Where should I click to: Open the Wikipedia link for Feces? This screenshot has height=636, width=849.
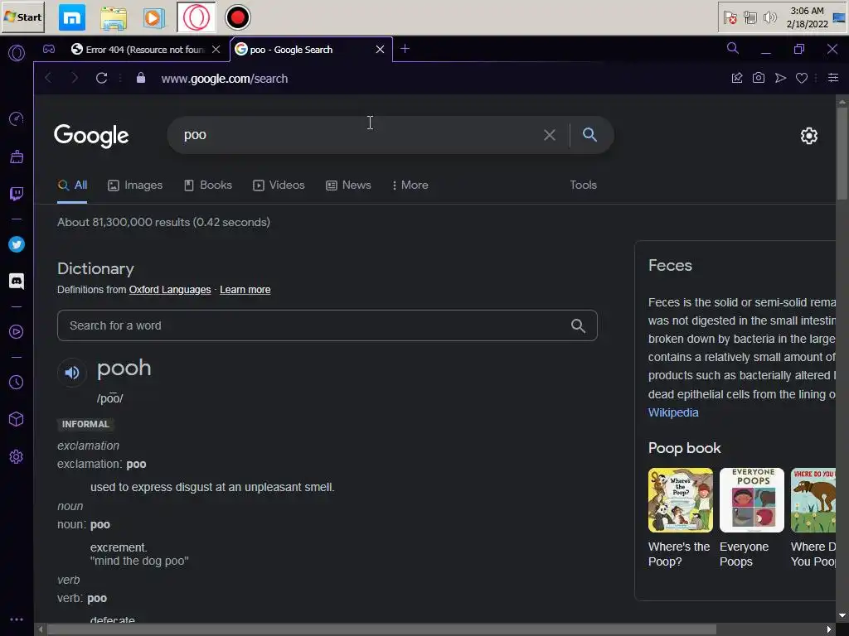[673, 412]
